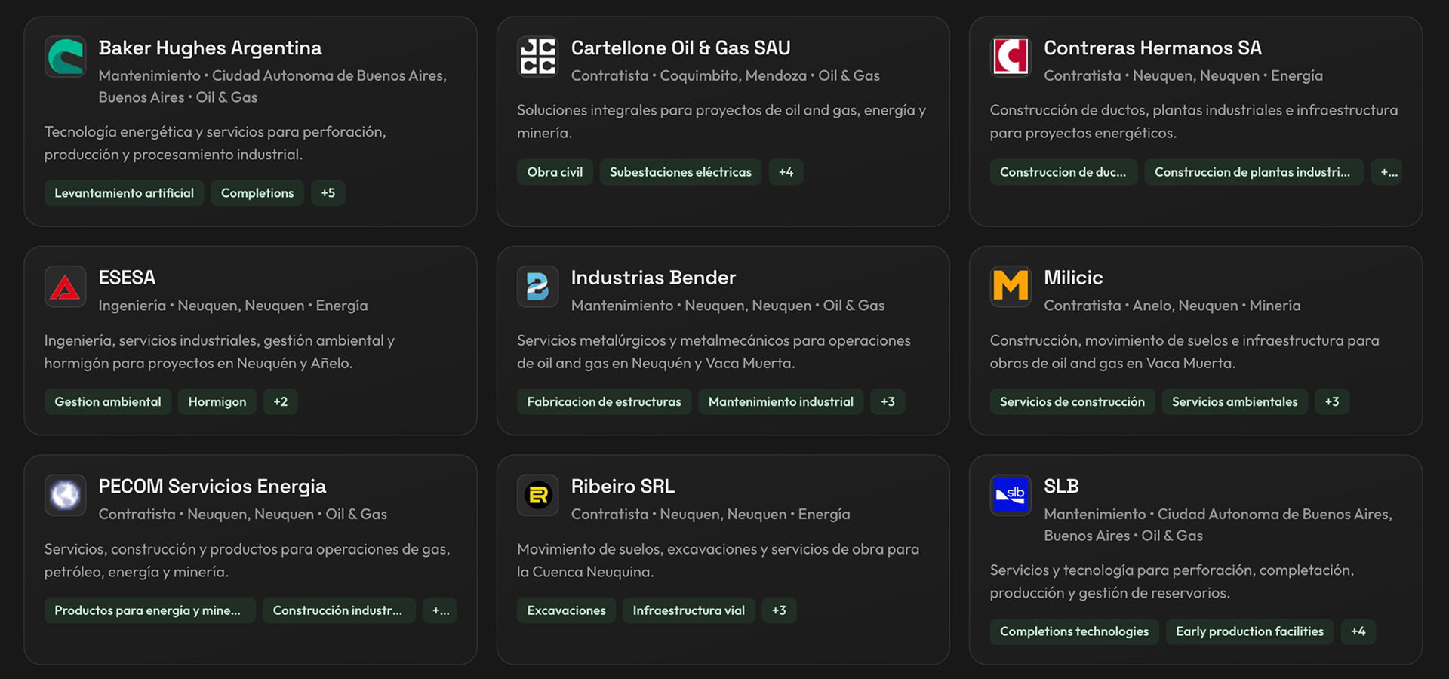Image resolution: width=1449 pixels, height=679 pixels.
Task: Click the Industrias Bender logo icon
Action: coord(537,287)
